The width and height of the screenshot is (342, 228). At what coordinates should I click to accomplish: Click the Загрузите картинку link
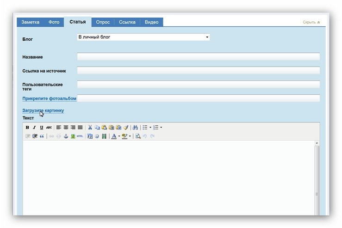click(x=43, y=111)
